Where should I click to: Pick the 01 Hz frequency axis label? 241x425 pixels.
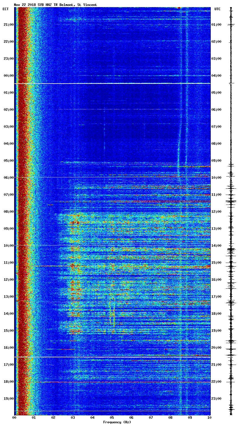point(34,418)
